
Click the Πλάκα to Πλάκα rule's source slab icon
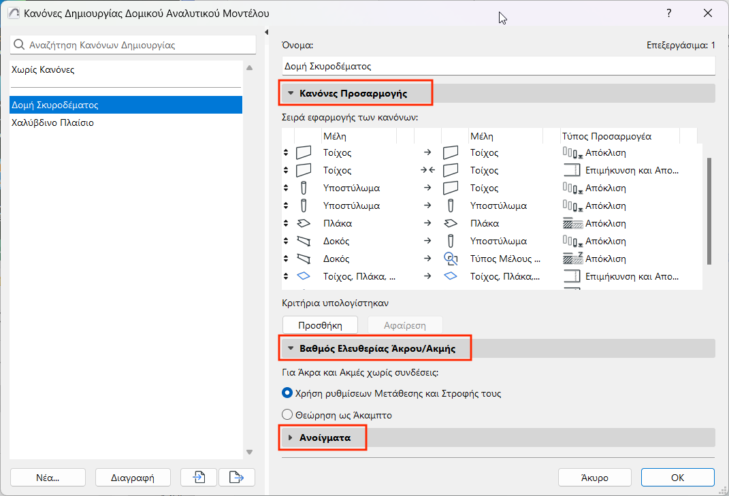(304, 223)
